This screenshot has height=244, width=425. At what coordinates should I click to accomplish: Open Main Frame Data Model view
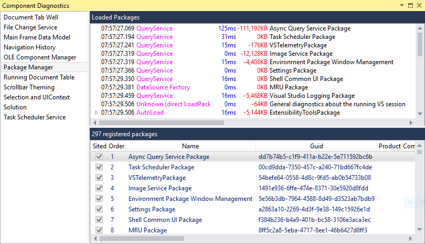[x=37, y=37]
